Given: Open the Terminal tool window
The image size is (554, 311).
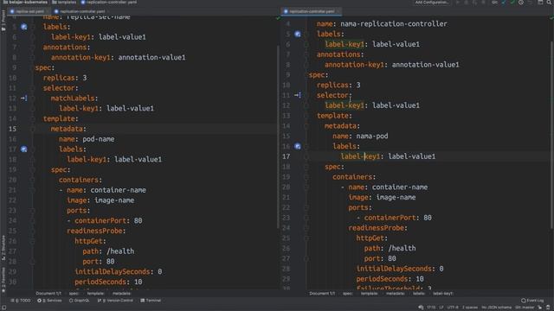Looking at the screenshot, I should [x=151, y=301].
